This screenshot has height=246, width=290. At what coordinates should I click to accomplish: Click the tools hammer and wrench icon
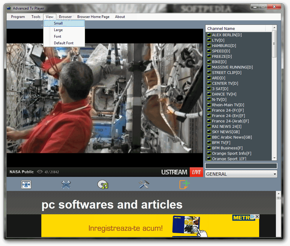pos(144,184)
